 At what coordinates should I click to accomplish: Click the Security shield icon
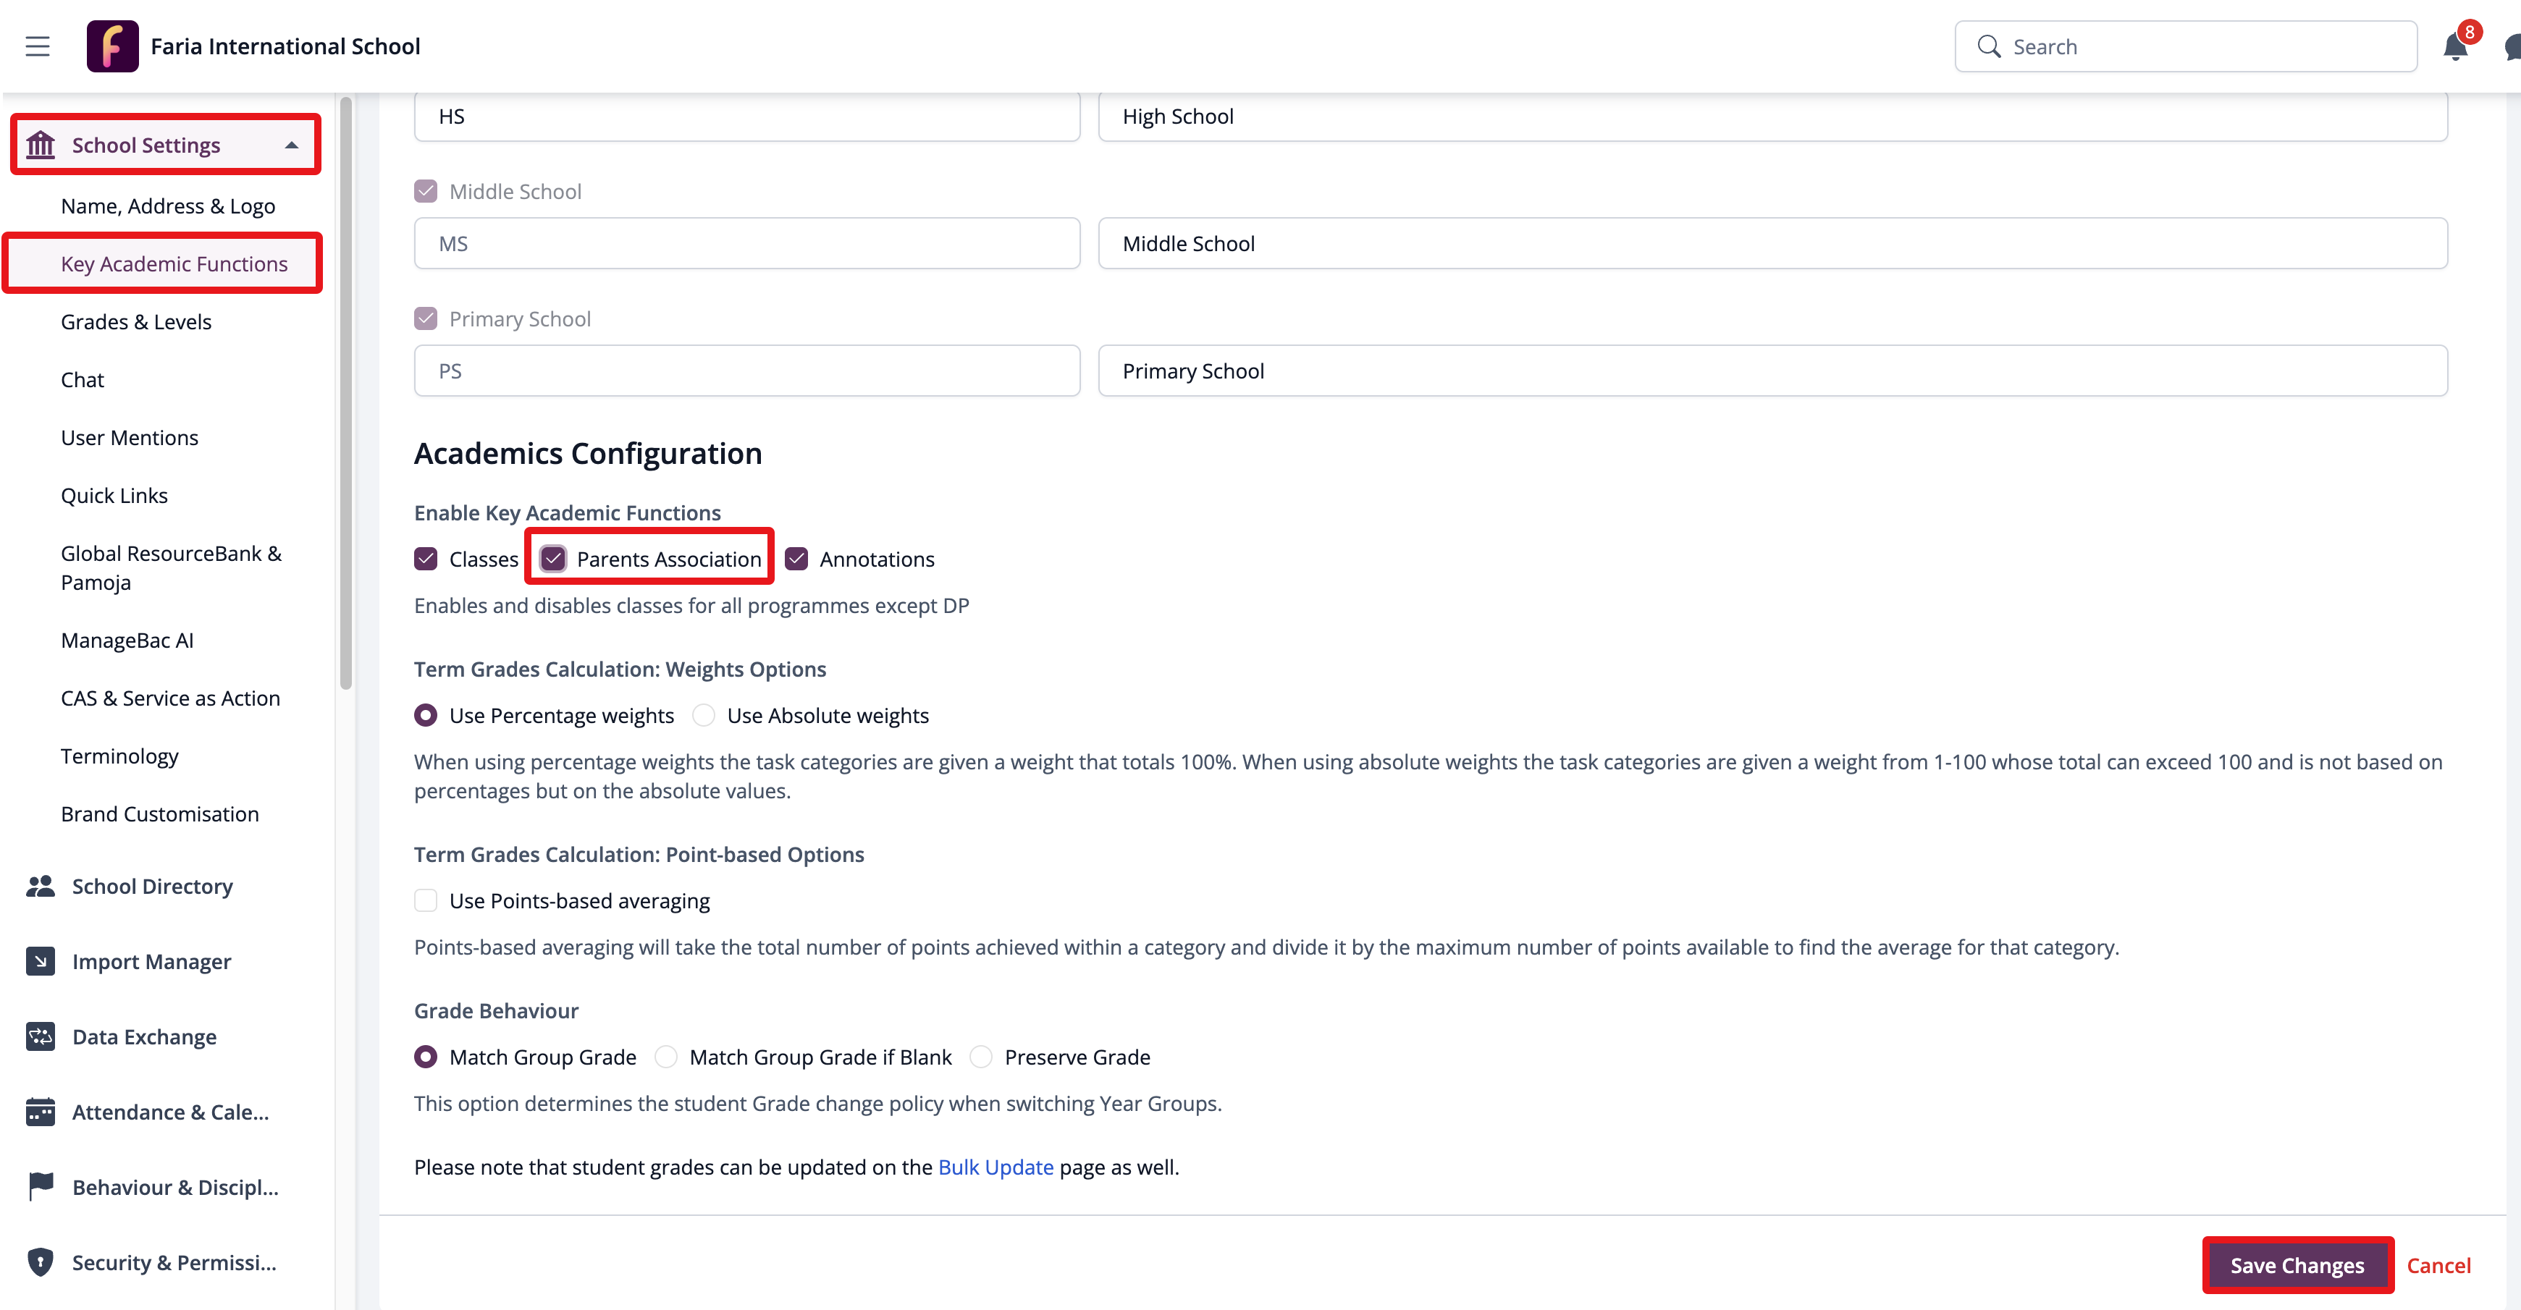pyautogui.click(x=40, y=1262)
